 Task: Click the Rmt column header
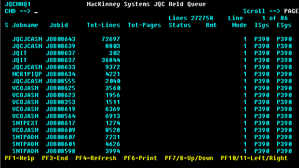(211, 25)
